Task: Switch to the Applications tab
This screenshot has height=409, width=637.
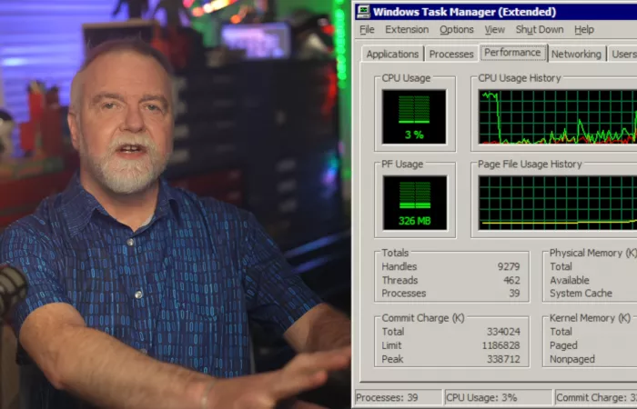Action: click(x=392, y=54)
